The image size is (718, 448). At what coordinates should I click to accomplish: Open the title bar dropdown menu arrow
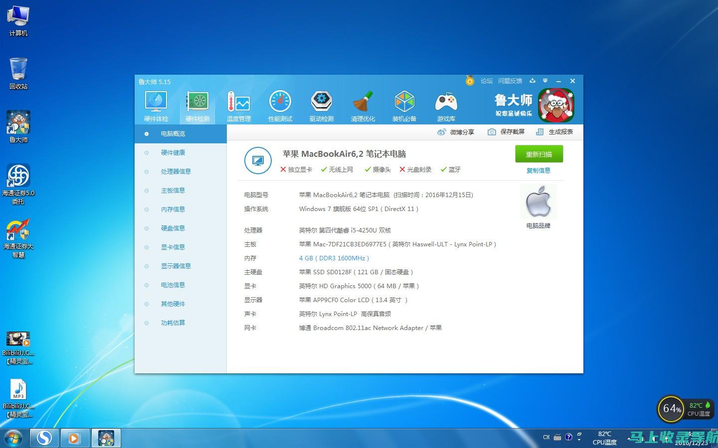545,81
